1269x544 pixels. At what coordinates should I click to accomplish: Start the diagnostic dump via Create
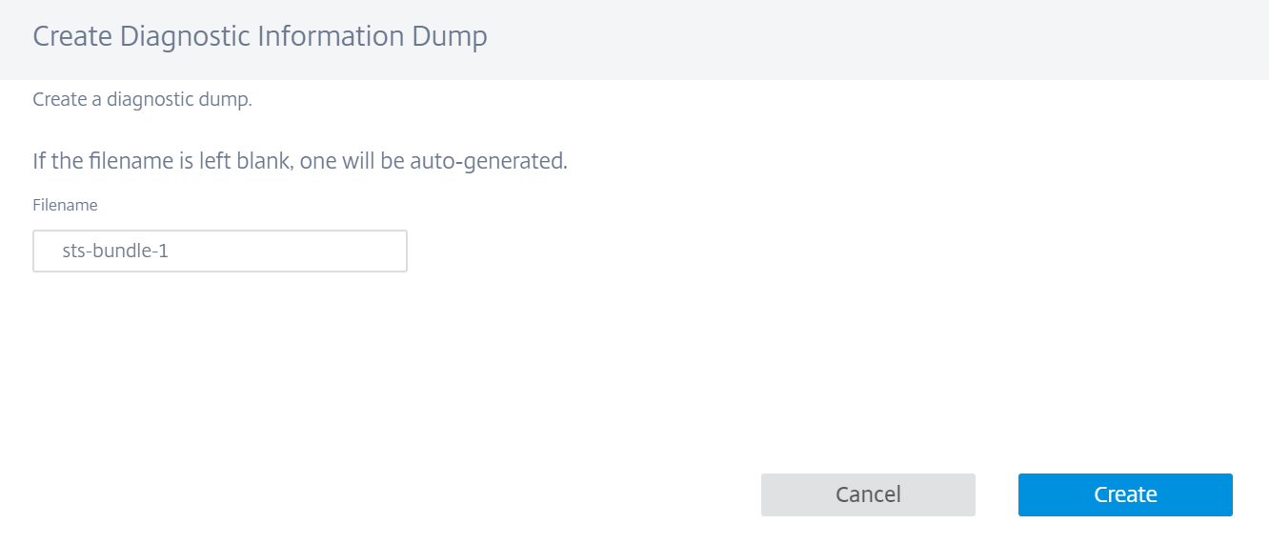point(1125,494)
